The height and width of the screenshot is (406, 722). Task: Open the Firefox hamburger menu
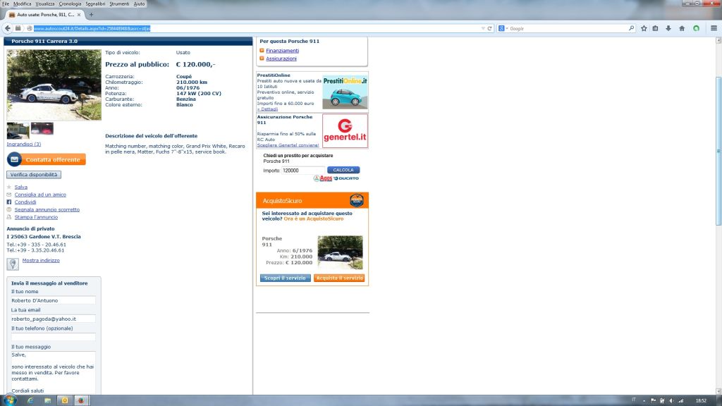[714, 28]
